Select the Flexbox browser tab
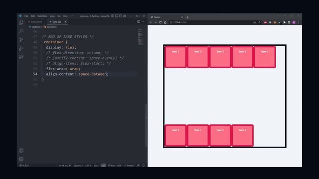The width and height of the screenshot is (319, 179). (x=167, y=17)
